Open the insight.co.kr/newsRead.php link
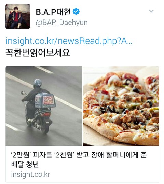The width and height of the screenshot is (164, 184). click(69, 41)
